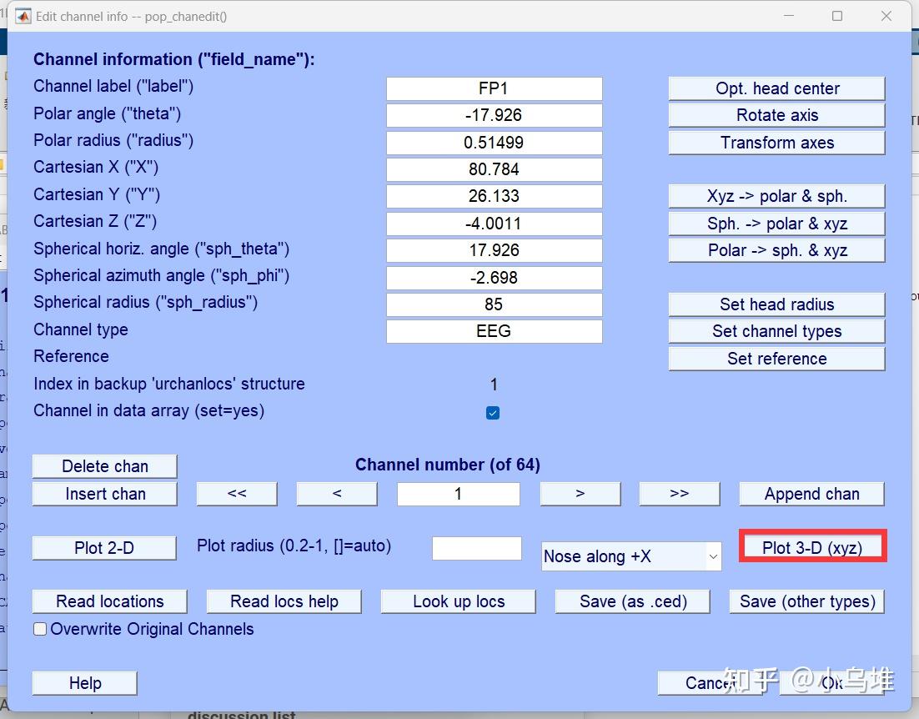
Task: Click Set channel types
Action: tap(775, 331)
